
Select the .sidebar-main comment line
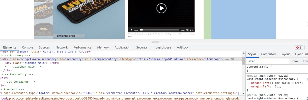(x=23, y=67)
